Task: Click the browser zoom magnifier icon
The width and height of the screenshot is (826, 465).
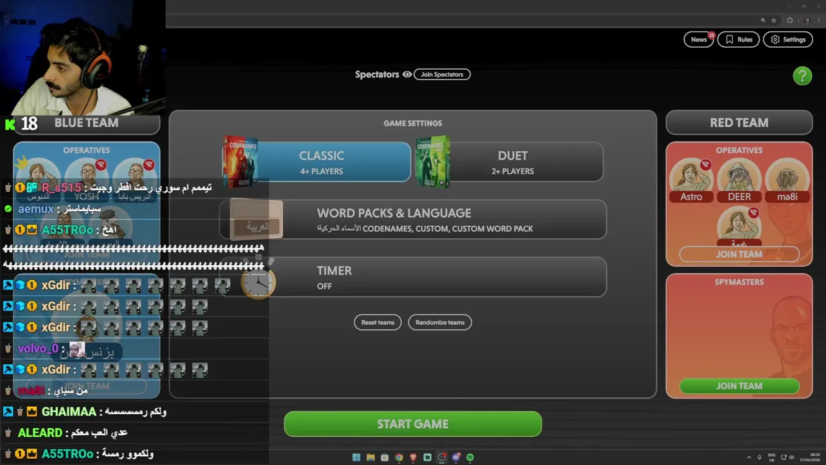Action: coord(763,20)
